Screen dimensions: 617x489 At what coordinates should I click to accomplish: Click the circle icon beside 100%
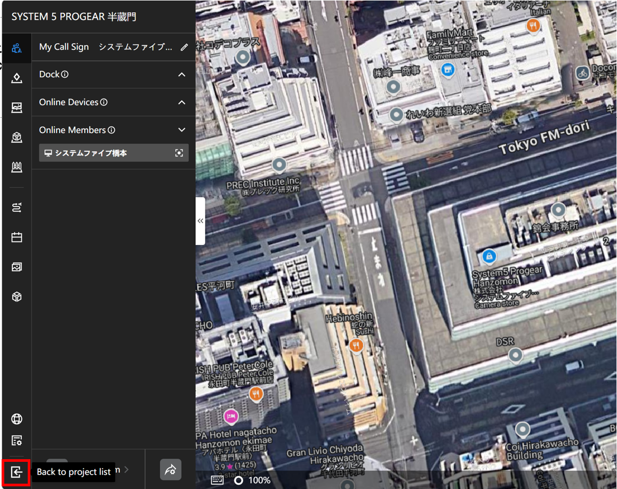click(x=238, y=480)
